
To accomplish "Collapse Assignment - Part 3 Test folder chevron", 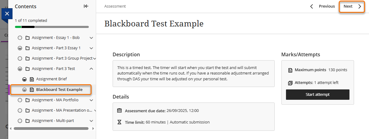I will 91,69.
